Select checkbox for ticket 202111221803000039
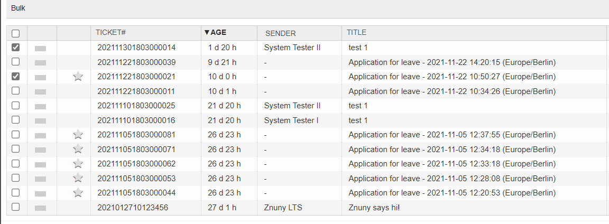The height and width of the screenshot is (224, 609). 16,62
